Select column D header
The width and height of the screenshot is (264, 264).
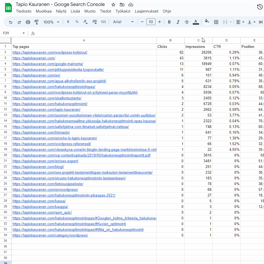click(x=226, y=41)
